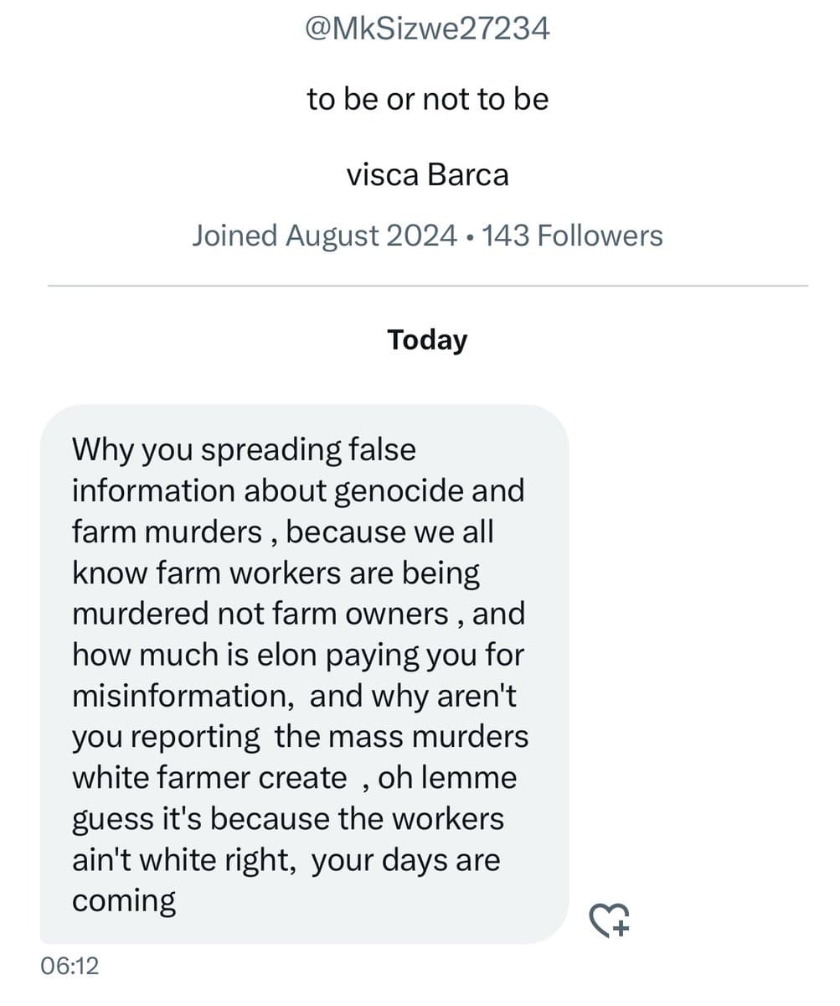This screenshot has width=840, height=1006.
Task: Add a reaction with the heart-plus icon
Action: [610, 920]
